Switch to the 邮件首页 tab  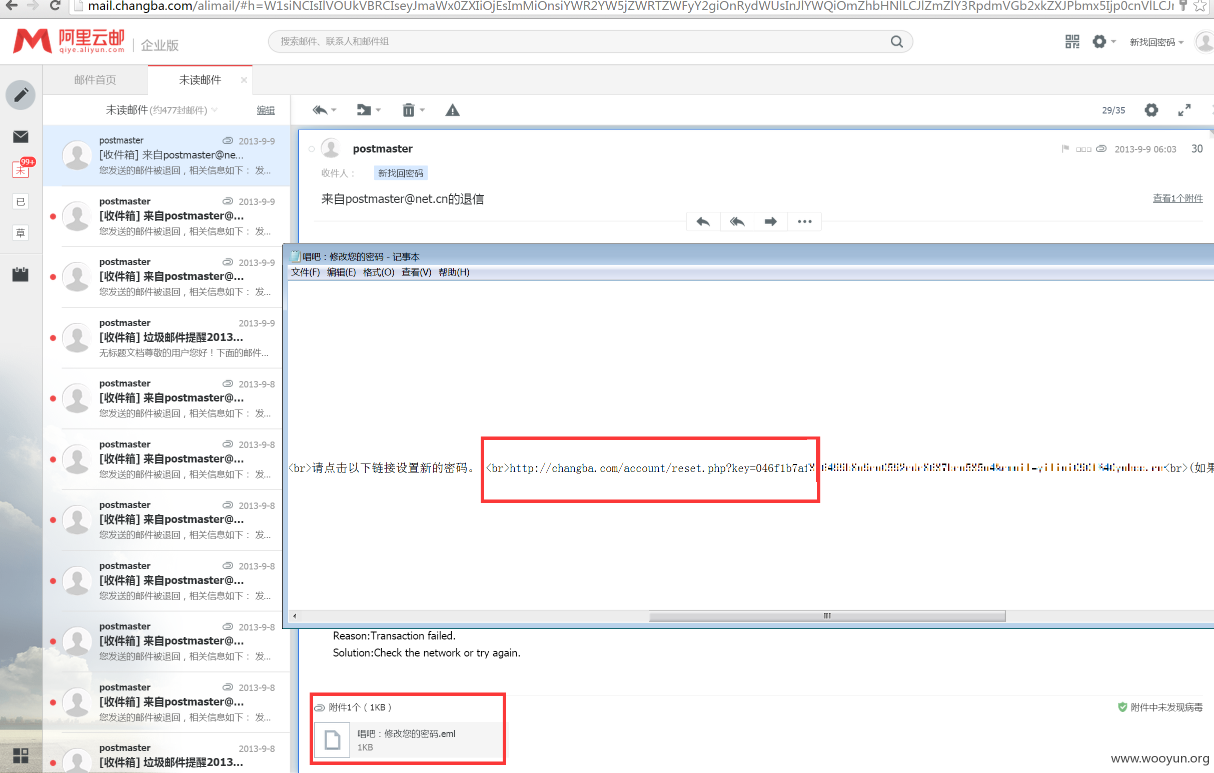pyautogui.click(x=95, y=79)
